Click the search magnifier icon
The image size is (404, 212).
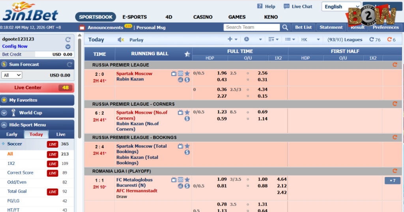tap(285, 27)
